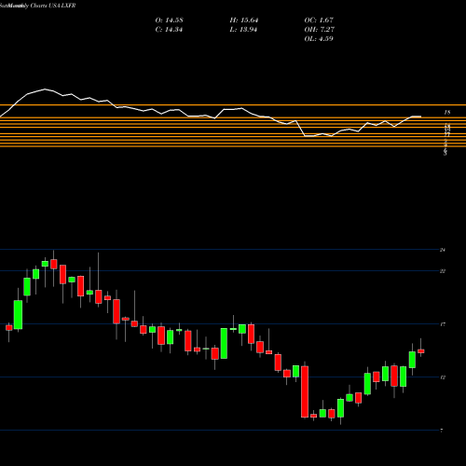
Task: Click the white indicator line above the candles
Action: pyautogui.click(x=211, y=113)
